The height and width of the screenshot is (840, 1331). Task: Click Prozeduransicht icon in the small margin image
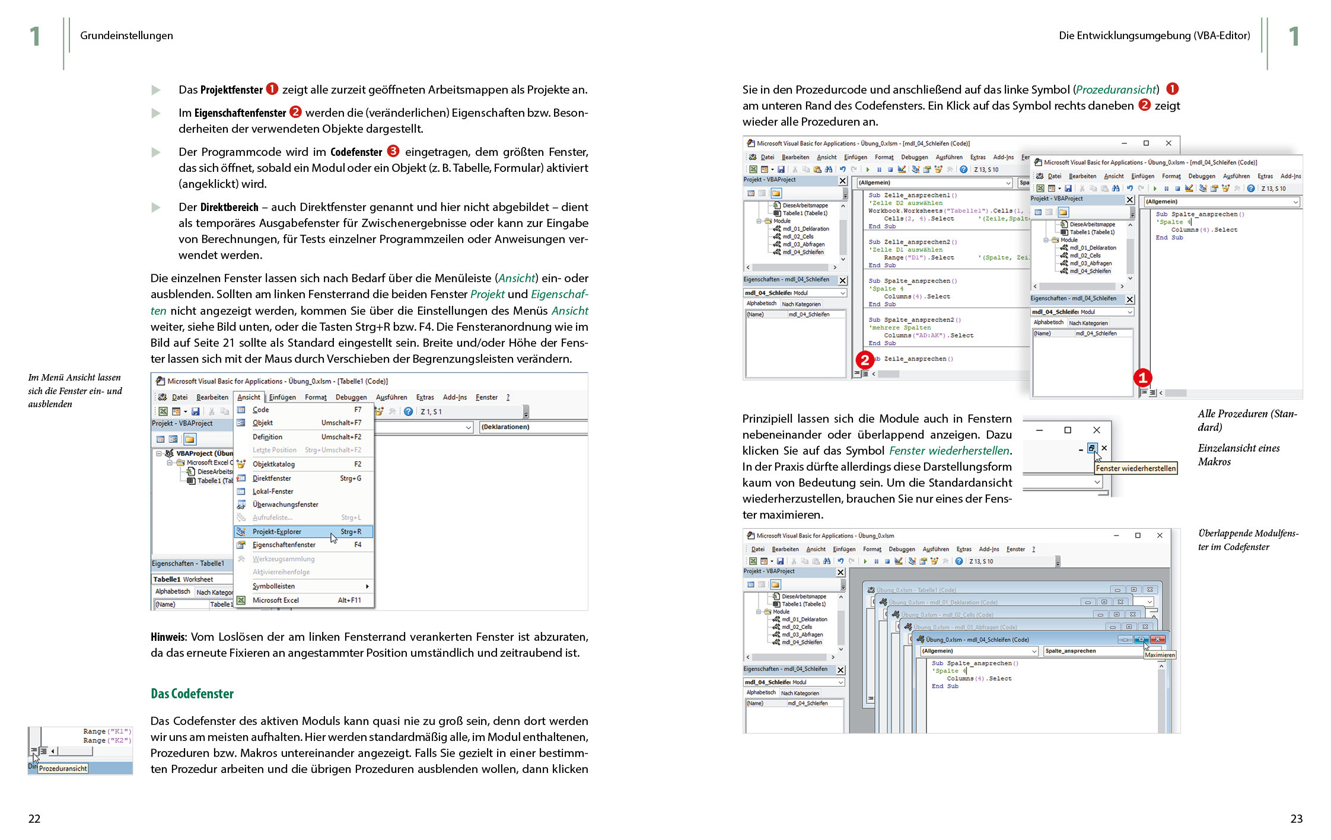pos(34,750)
